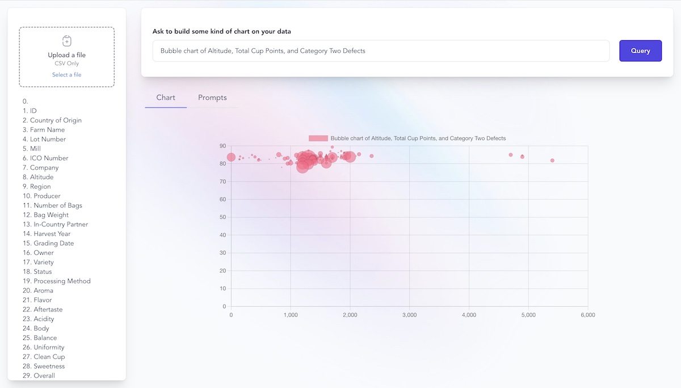Click the bubble chart legend label text

coord(418,138)
